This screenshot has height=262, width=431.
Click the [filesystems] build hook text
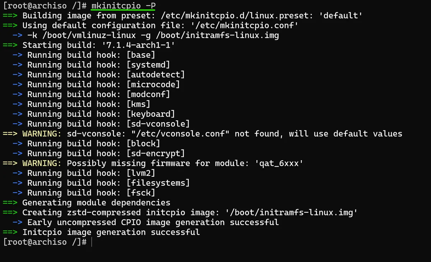tap(158, 183)
